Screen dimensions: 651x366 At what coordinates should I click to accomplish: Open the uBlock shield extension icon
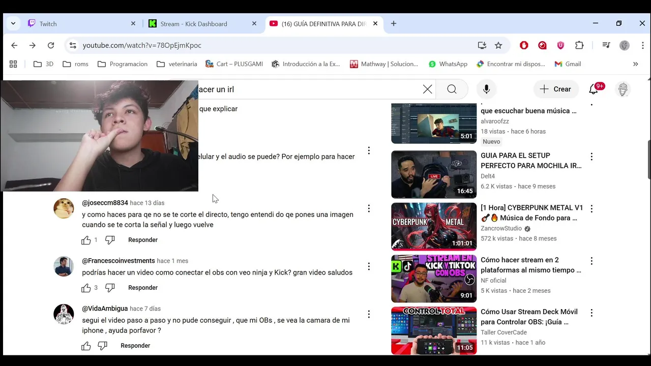coord(560,45)
